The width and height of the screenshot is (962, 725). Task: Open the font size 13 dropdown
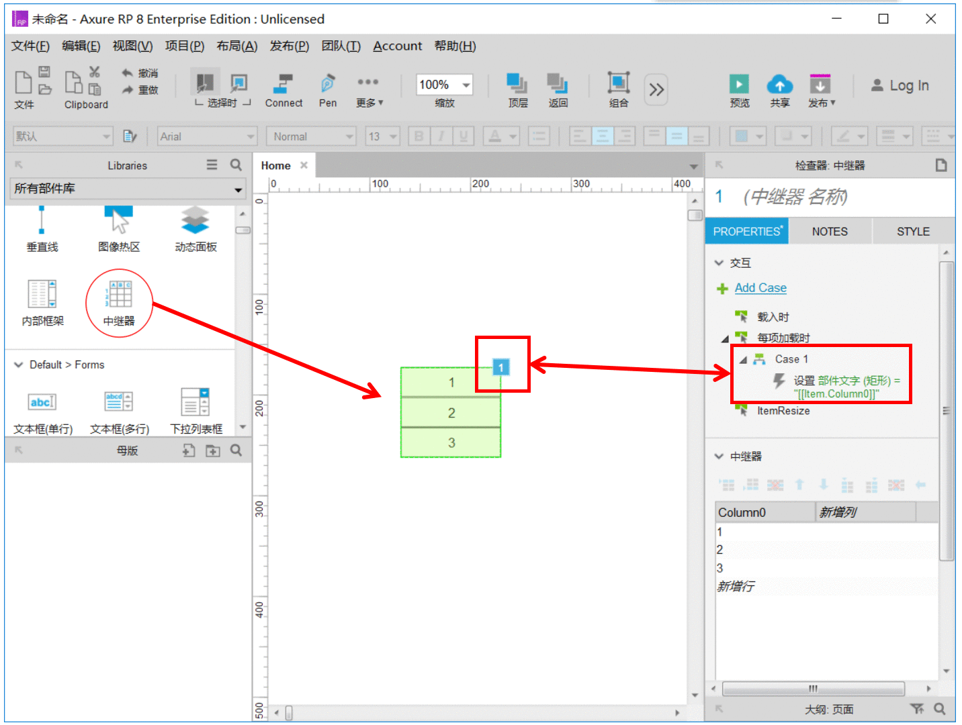[382, 136]
